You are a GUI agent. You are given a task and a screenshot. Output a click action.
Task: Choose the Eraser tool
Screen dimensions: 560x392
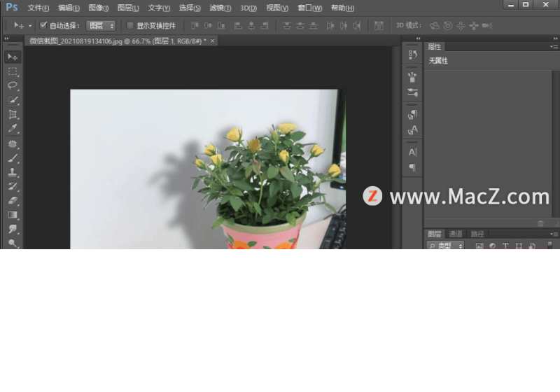click(x=13, y=201)
